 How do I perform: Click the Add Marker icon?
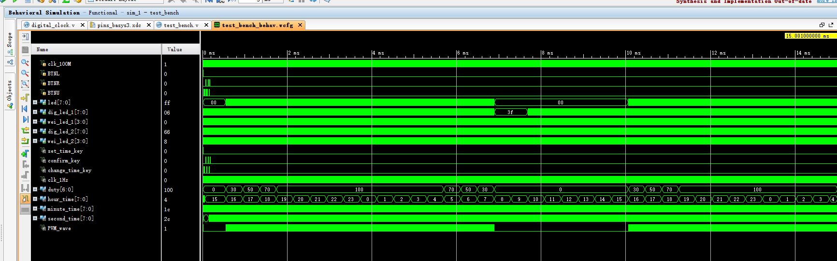[25, 154]
